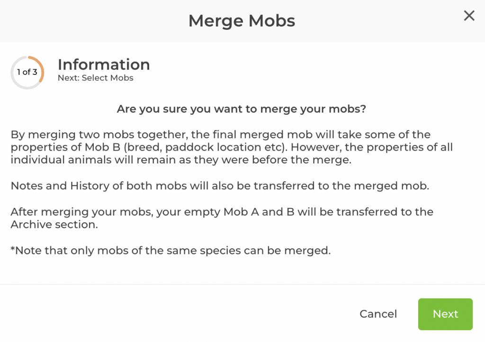Click the '*Note' same-species asterisk line
This screenshot has height=342, width=485.
pyautogui.click(x=171, y=250)
